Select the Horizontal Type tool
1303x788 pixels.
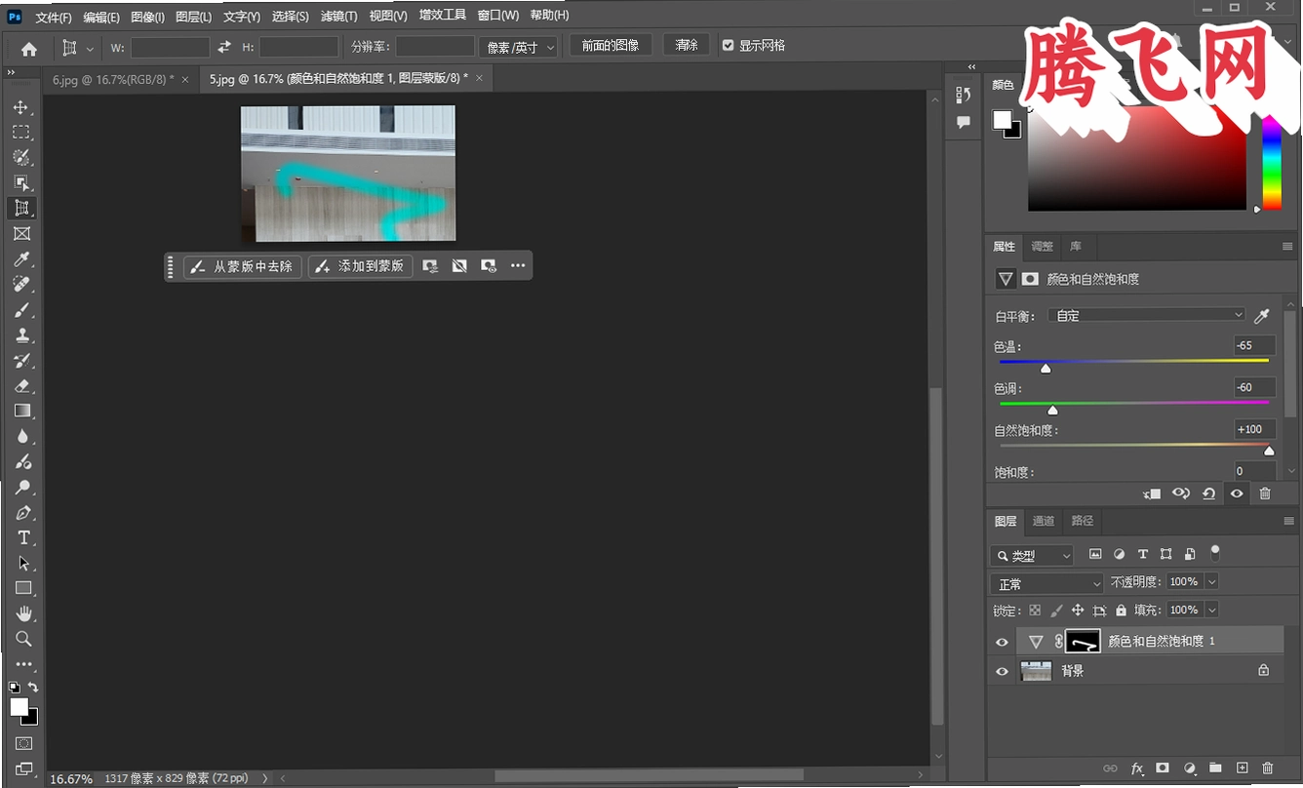click(21, 538)
